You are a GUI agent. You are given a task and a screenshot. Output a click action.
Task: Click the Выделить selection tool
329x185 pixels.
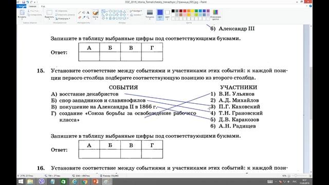click(x=49, y=12)
